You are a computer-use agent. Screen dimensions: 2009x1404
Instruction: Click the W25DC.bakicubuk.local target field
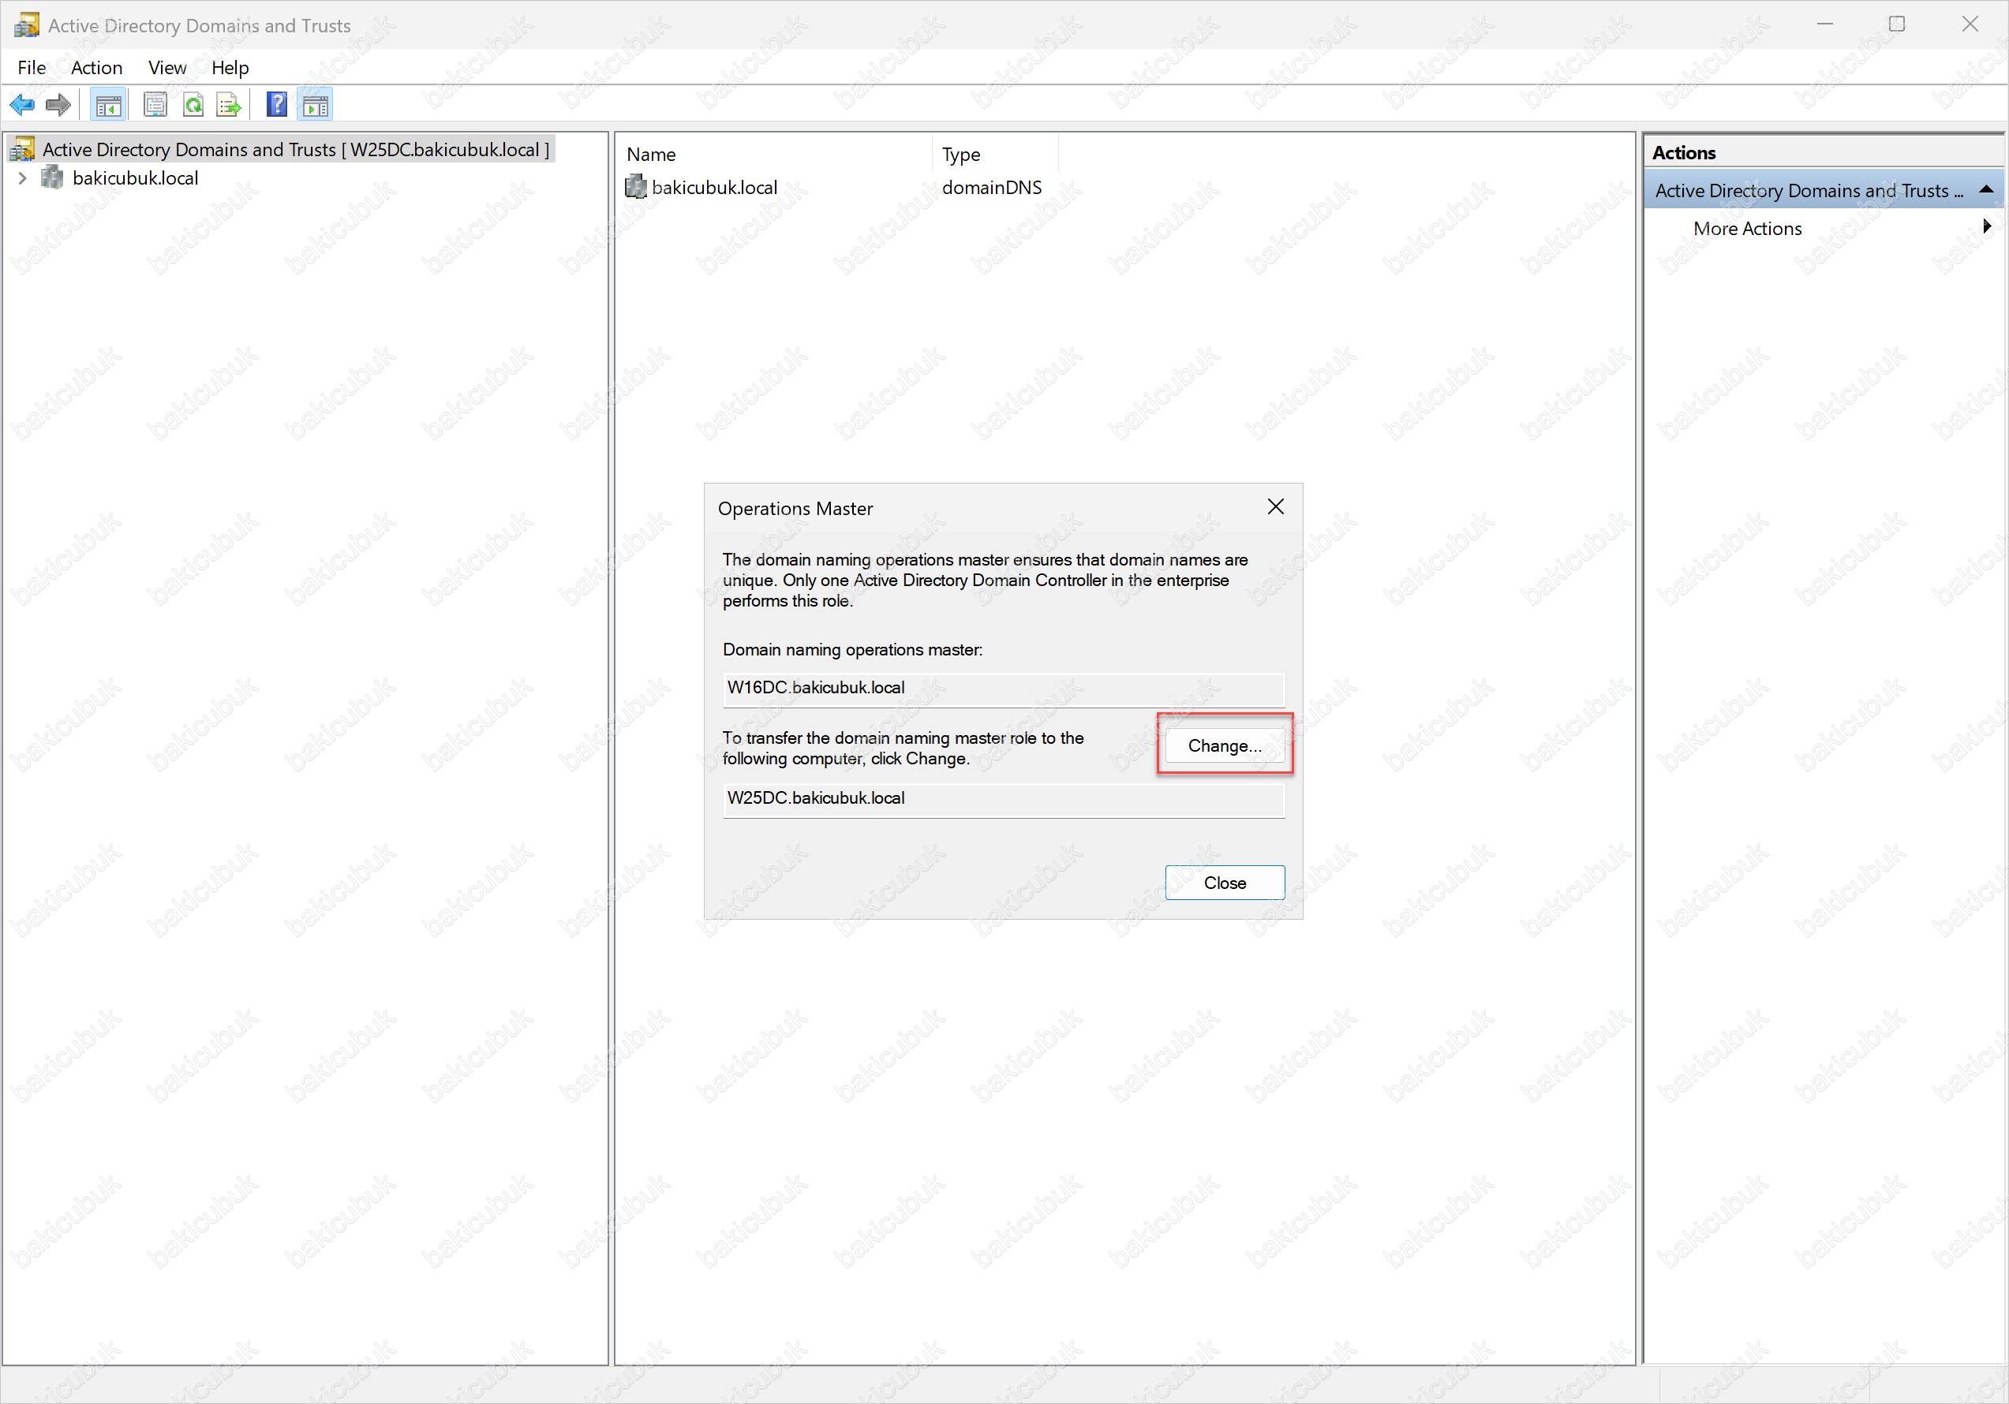[1004, 799]
